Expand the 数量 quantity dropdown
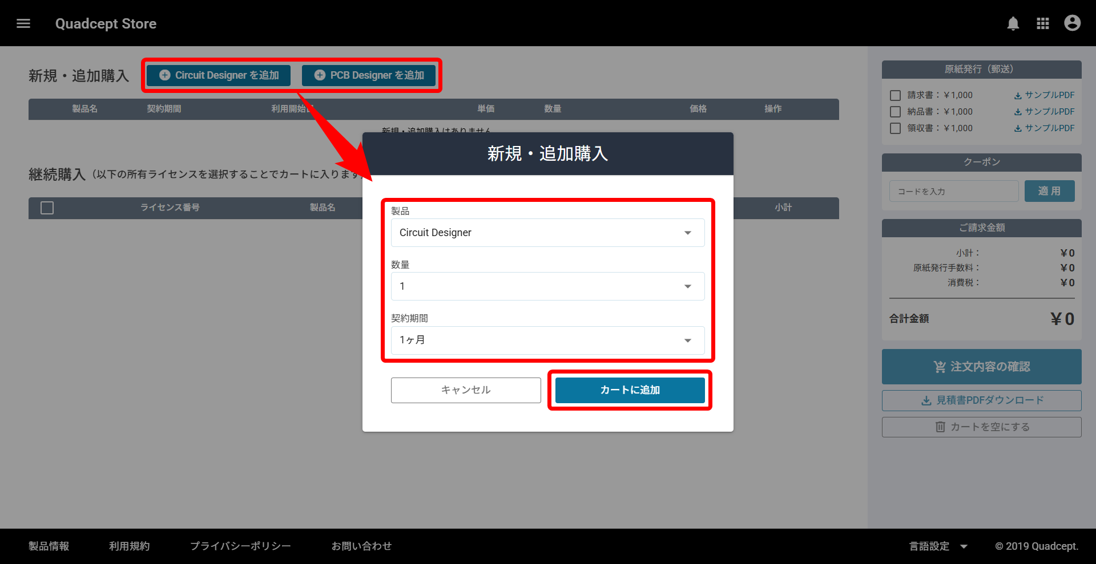 (547, 286)
